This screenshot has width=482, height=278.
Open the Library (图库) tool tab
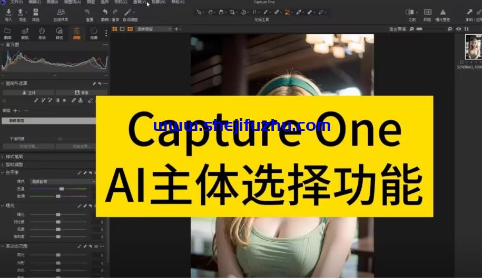pyautogui.click(x=8, y=32)
